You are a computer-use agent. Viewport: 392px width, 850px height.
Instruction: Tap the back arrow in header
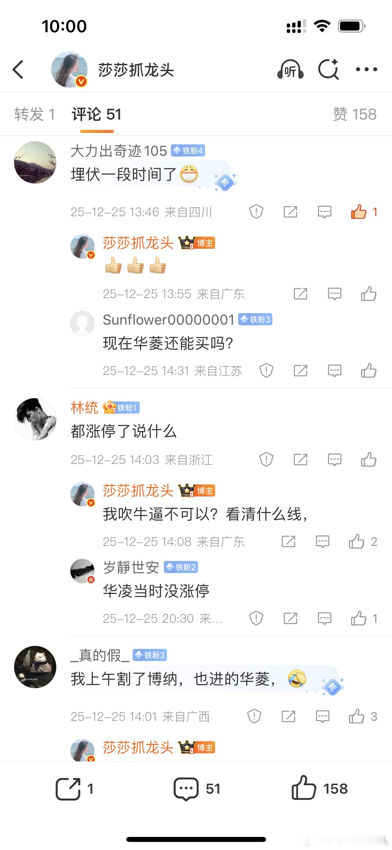[x=18, y=69]
